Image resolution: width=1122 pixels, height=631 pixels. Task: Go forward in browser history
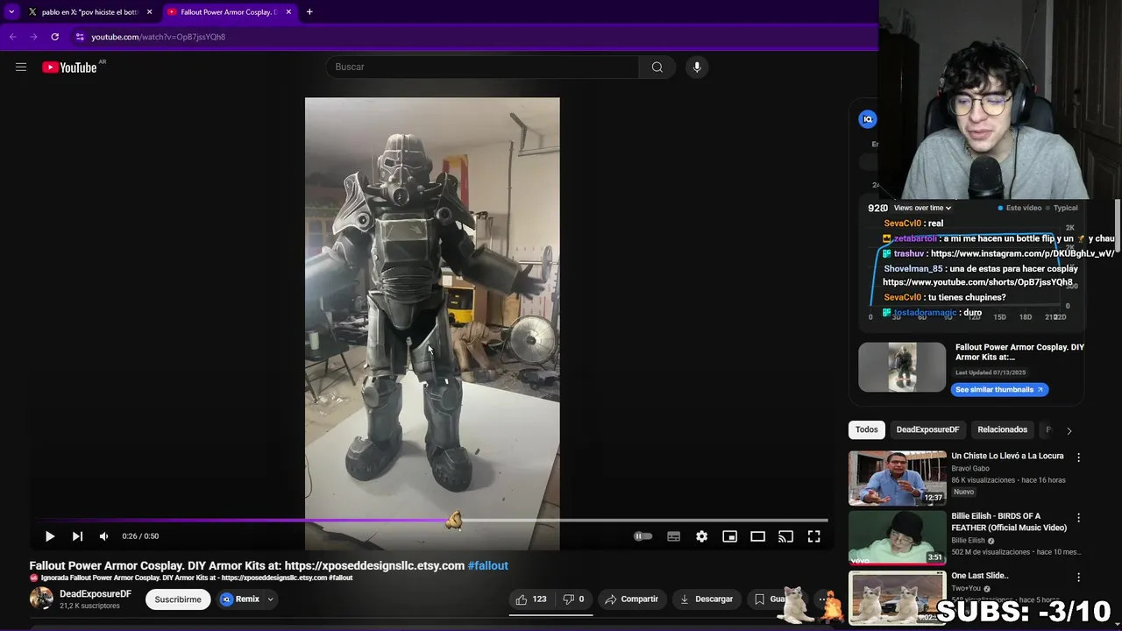33,37
